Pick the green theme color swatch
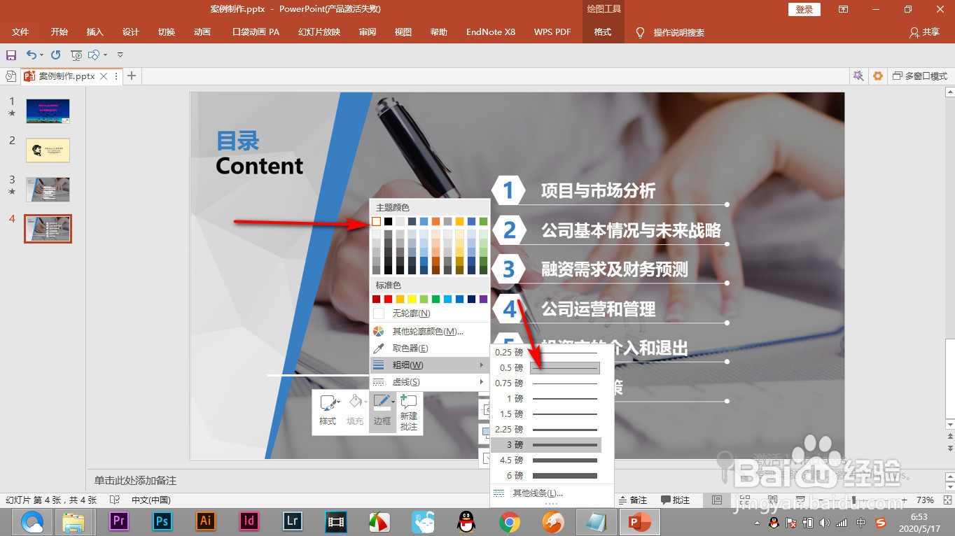This screenshot has height=536, width=955. pos(483,221)
